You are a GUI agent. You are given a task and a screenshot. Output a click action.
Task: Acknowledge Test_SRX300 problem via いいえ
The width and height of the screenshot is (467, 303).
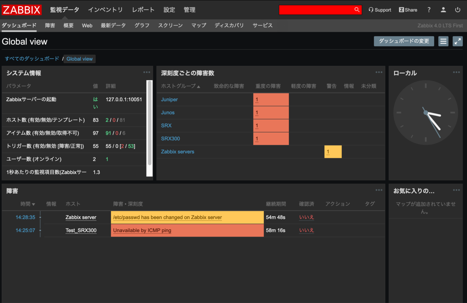click(x=307, y=230)
